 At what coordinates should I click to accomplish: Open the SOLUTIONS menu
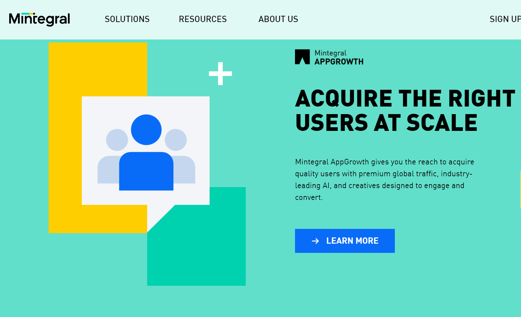tap(127, 19)
